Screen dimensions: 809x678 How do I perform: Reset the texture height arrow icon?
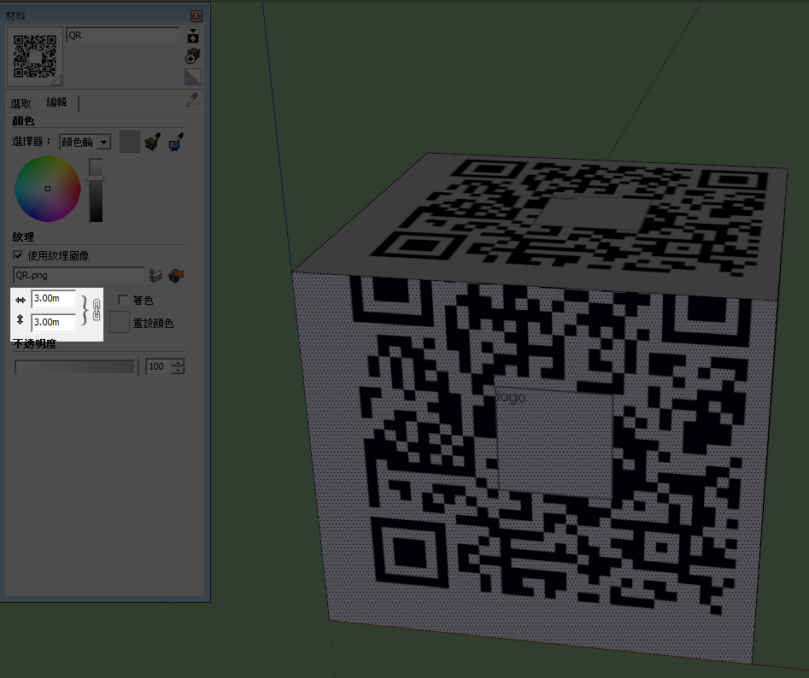click(21, 319)
